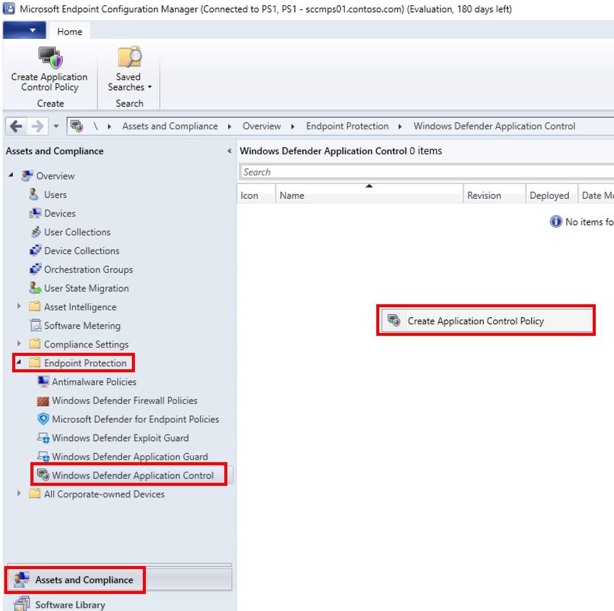Expand All Corporate-owned Devices node
614x611 pixels.
(18, 493)
